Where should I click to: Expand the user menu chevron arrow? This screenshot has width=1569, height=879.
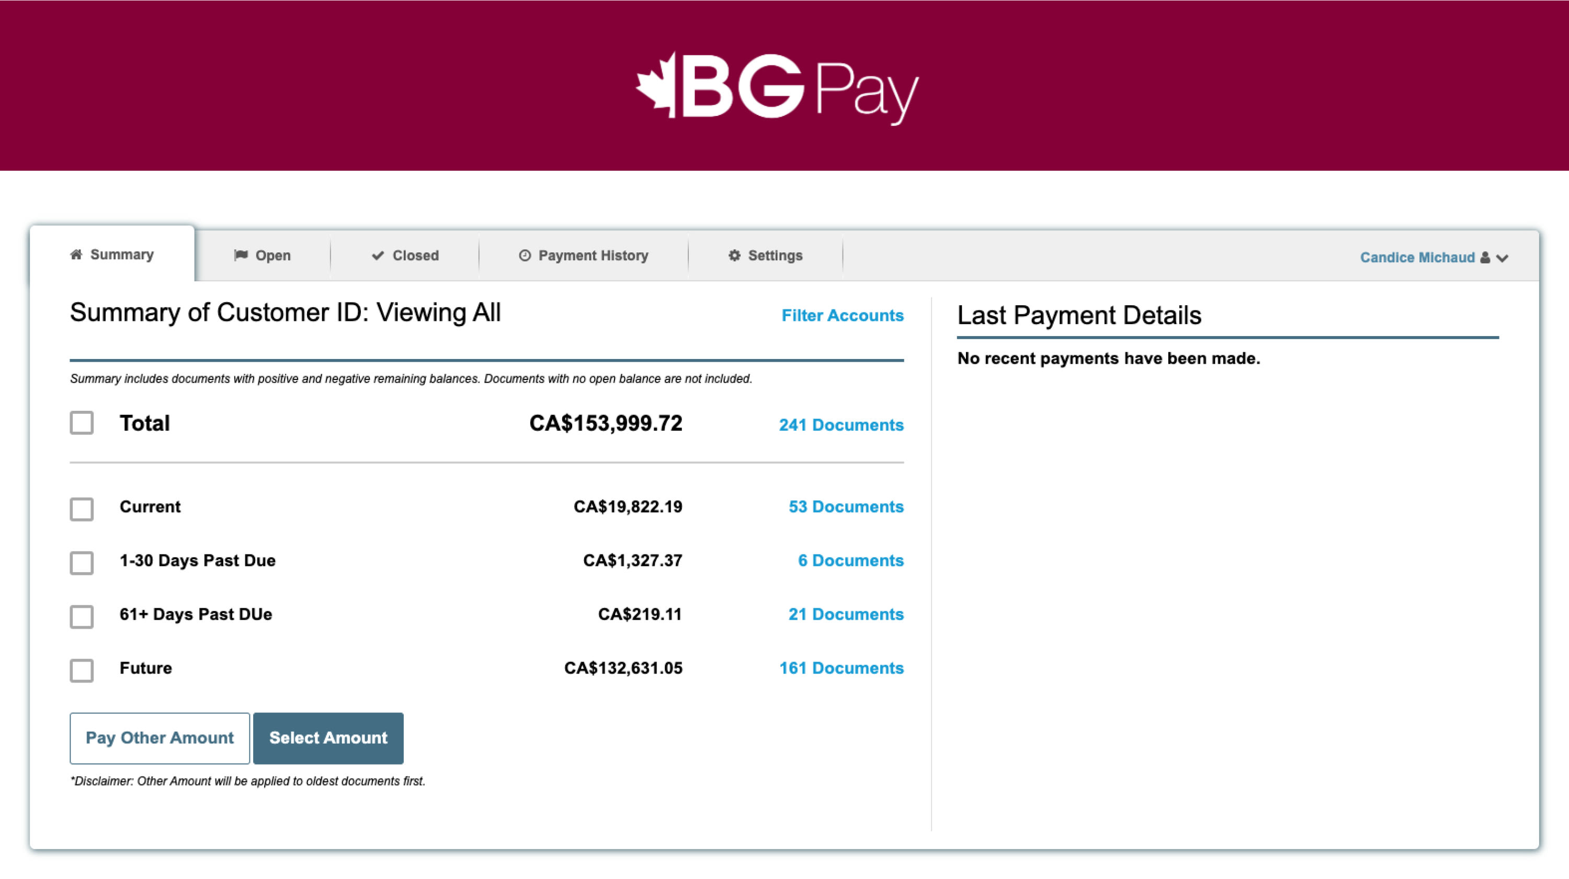point(1503,258)
